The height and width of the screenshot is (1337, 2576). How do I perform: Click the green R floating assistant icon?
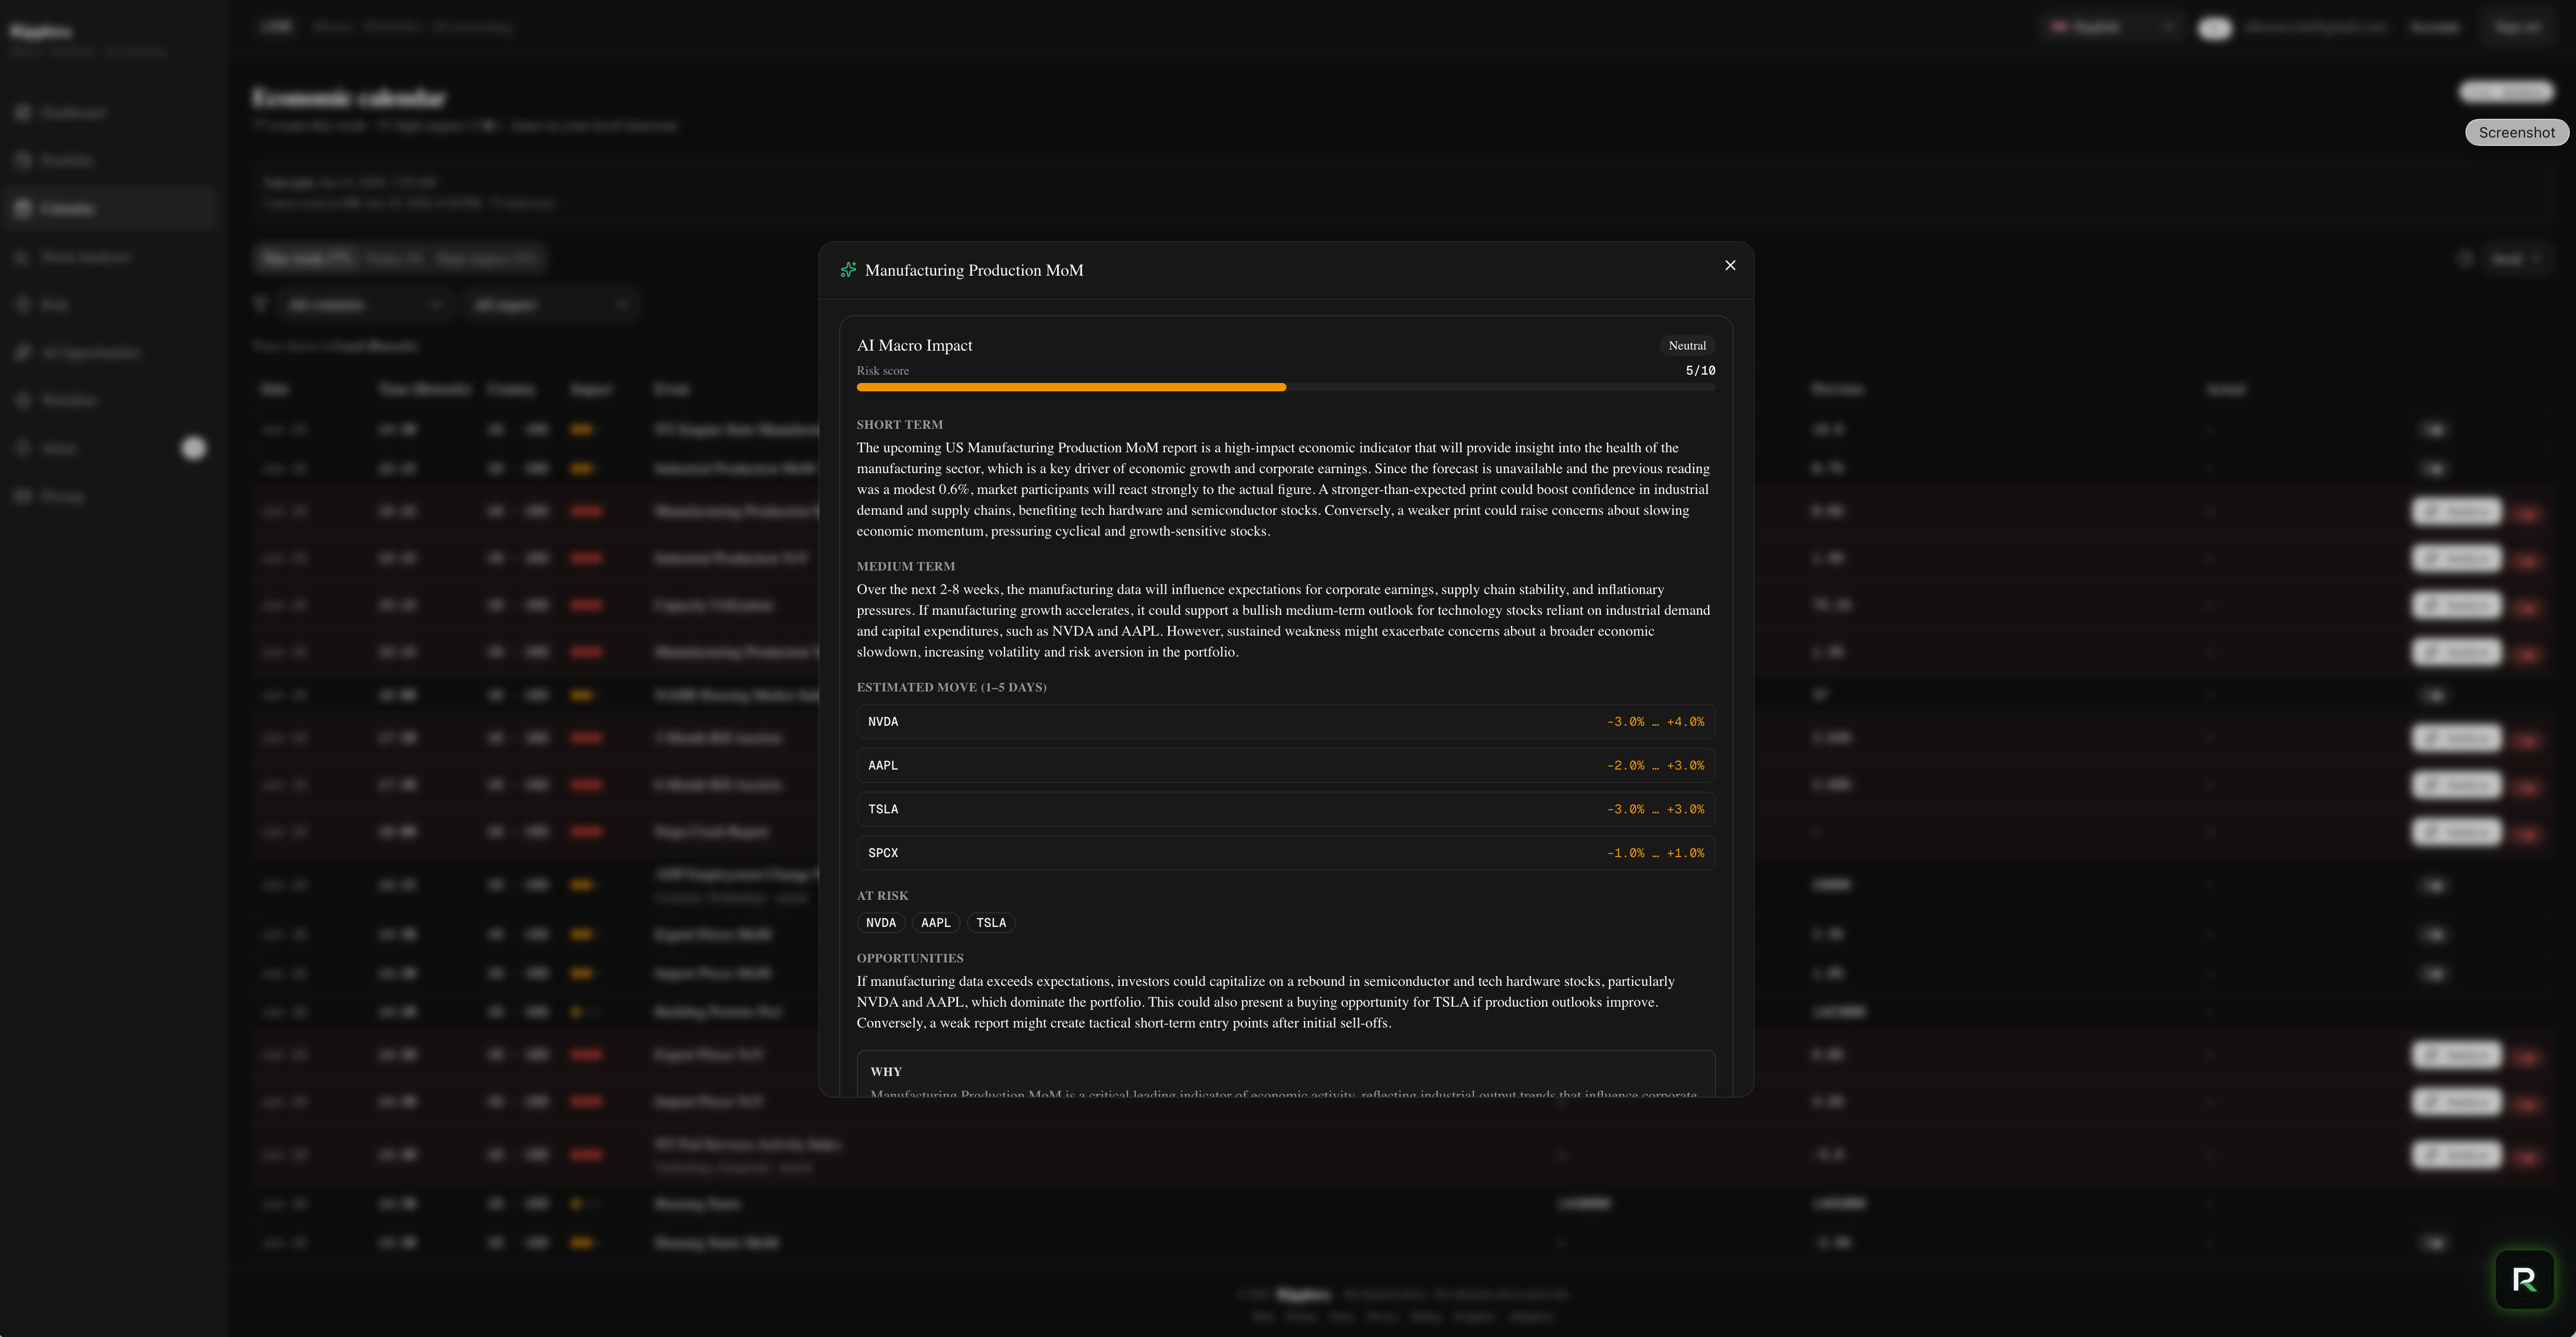click(x=2524, y=1279)
